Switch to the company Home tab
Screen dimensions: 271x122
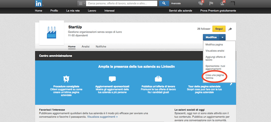pos(72,46)
